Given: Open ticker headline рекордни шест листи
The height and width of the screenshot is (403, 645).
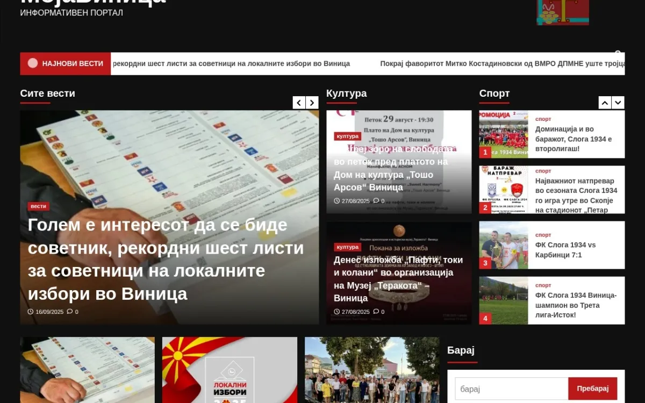Looking at the screenshot, I should pyautogui.click(x=231, y=63).
